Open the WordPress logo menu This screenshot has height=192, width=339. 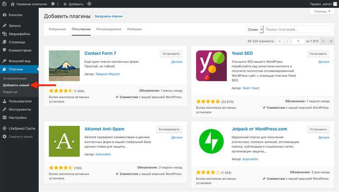[5, 4]
